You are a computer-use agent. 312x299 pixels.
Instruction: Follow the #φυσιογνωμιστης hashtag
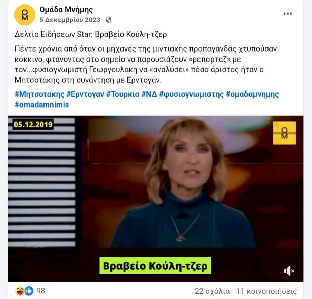coord(192,94)
